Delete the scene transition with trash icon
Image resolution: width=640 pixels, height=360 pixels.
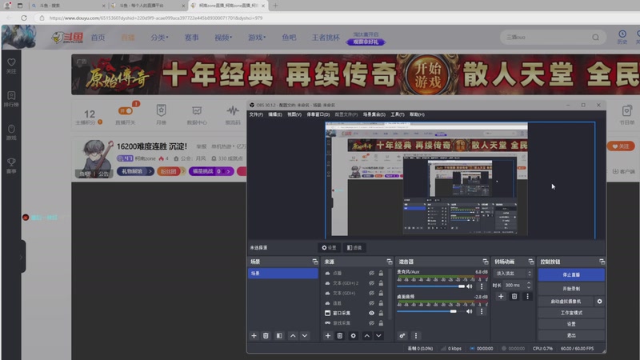click(514, 296)
